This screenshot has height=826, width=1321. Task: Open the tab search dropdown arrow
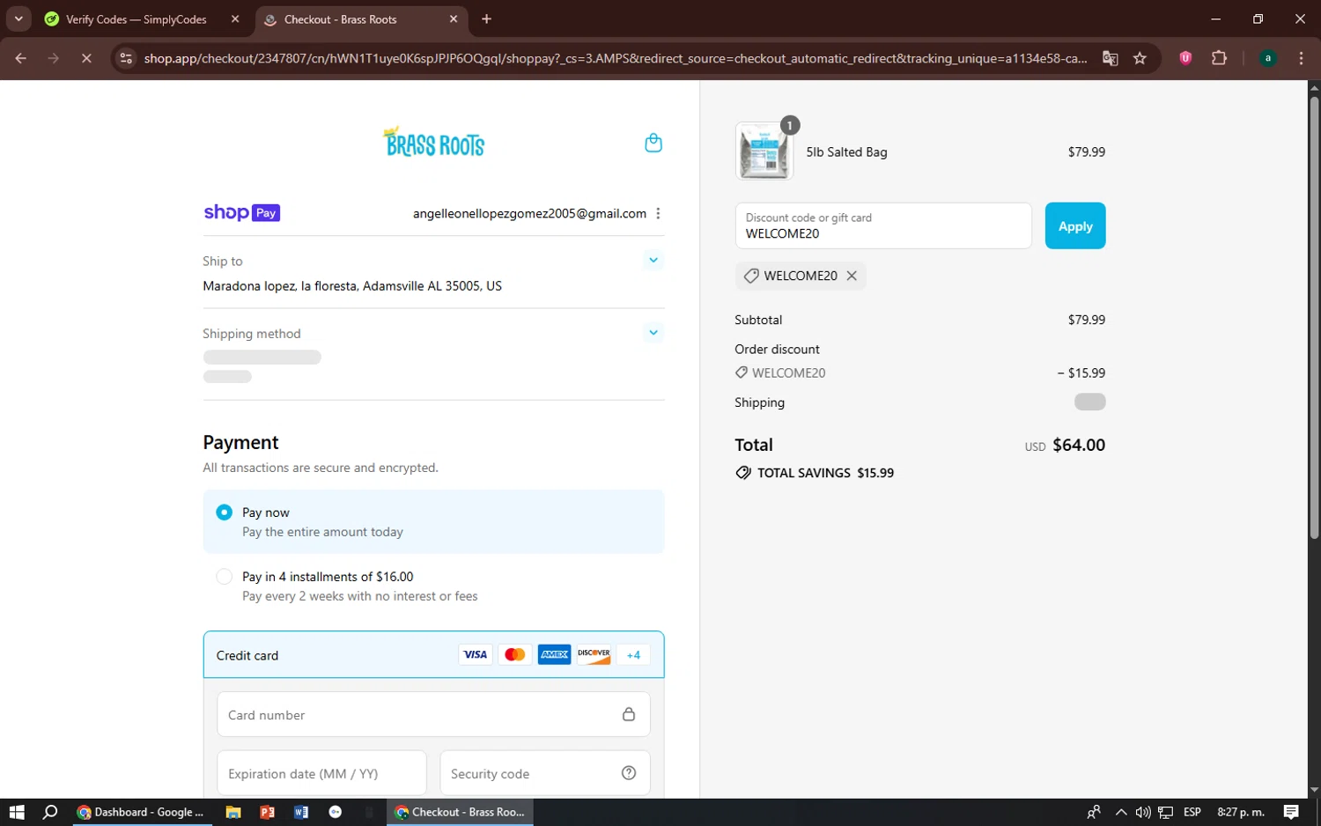(18, 18)
